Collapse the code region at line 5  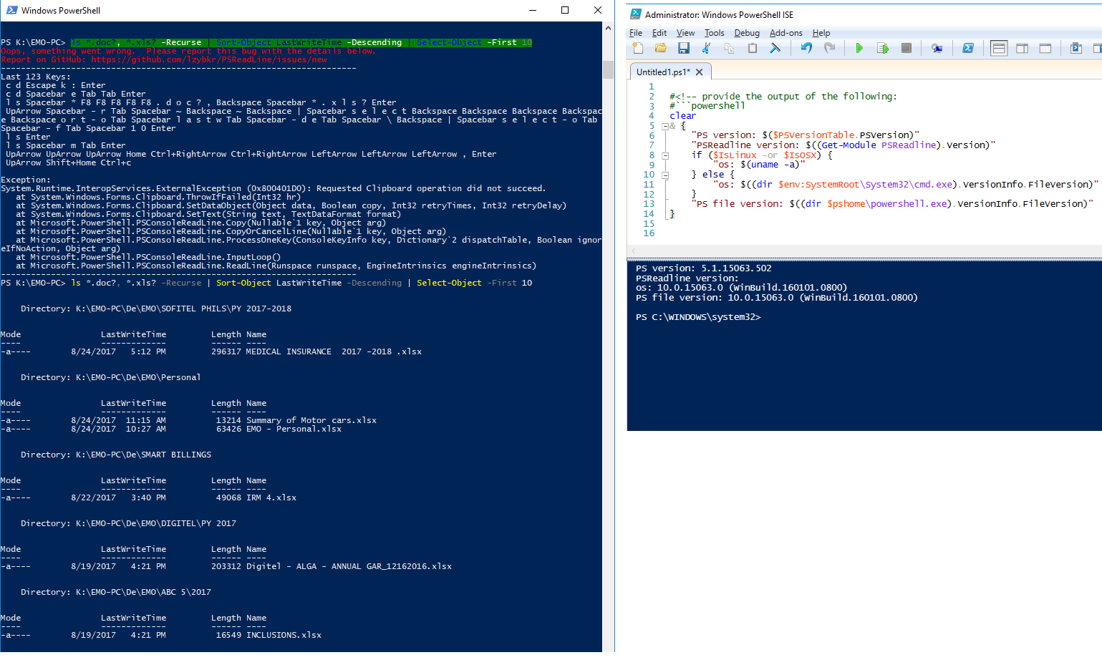pyautogui.click(x=664, y=125)
